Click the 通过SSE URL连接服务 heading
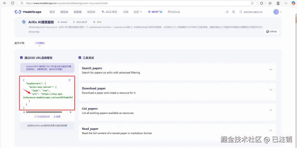This screenshot has height=148, width=297. [38, 58]
